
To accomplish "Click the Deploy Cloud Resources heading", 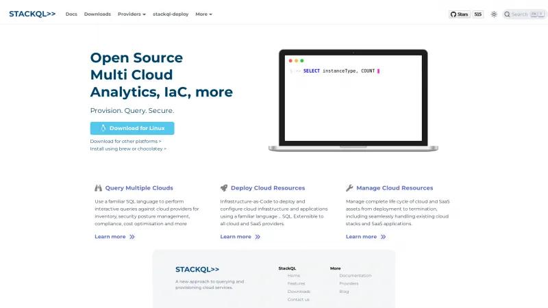I will (x=268, y=188).
